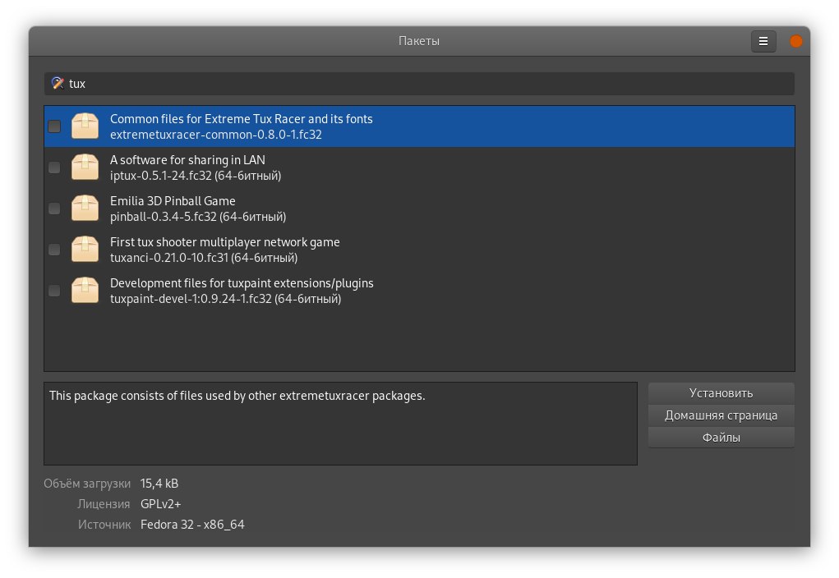
Task: Click 'tuxpaint-devel-1:0.9.24-1.fc32' version text
Action: click(x=191, y=299)
